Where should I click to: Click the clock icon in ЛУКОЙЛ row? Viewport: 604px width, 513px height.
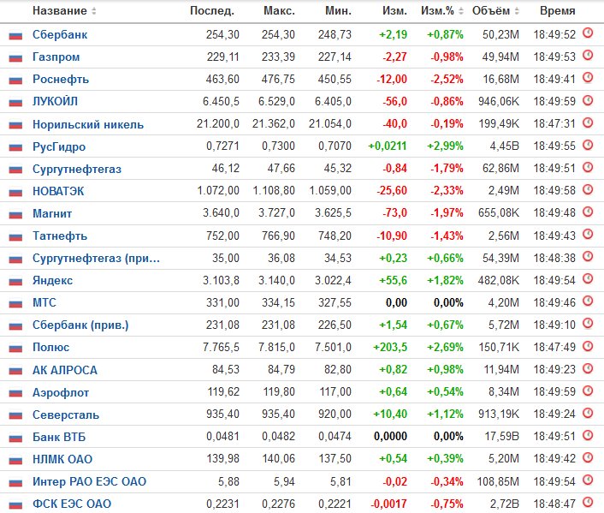tap(588, 100)
